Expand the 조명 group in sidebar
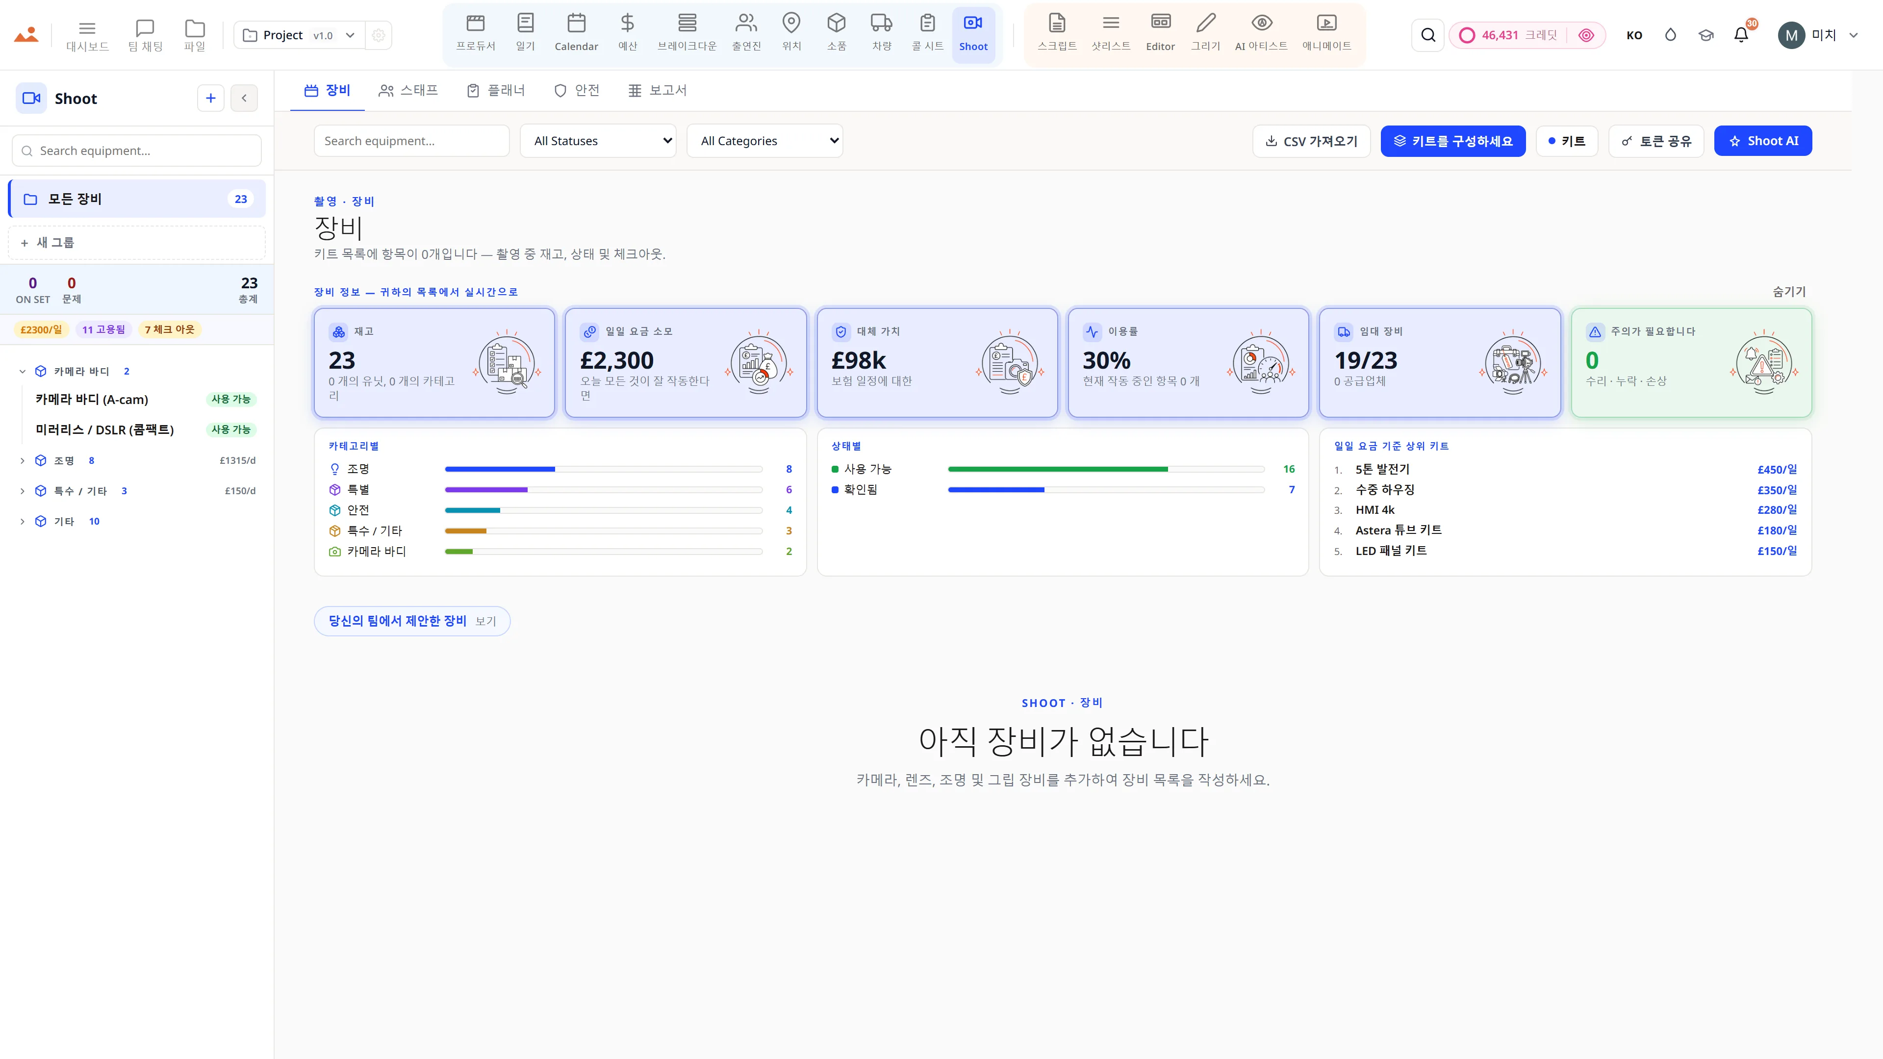Viewport: 1883px width, 1059px height. 23,460
